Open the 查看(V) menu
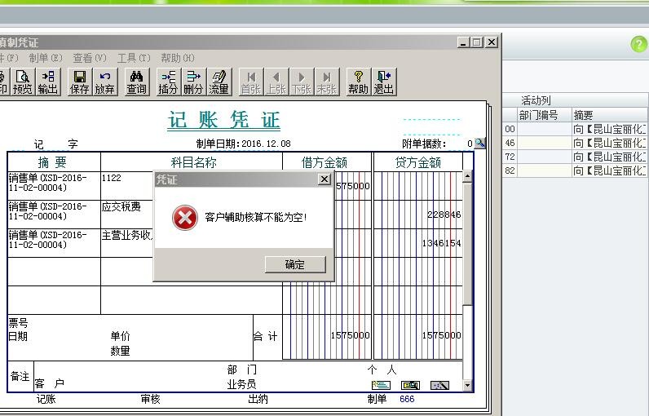Image resolution: width=649 pixels, height=416 pixels. click(x=90, y=58)
